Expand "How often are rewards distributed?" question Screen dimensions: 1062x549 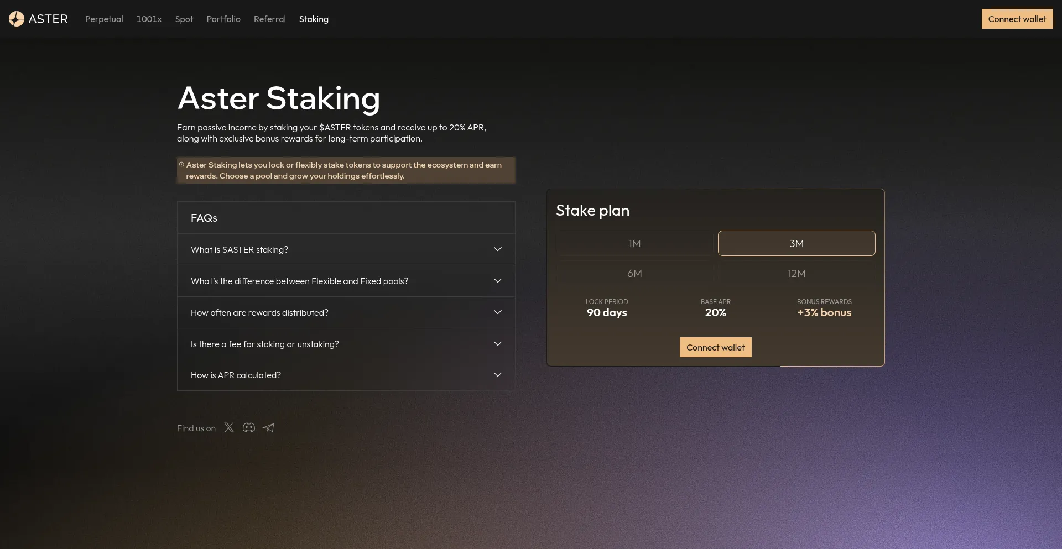click(x=498, y=312)
